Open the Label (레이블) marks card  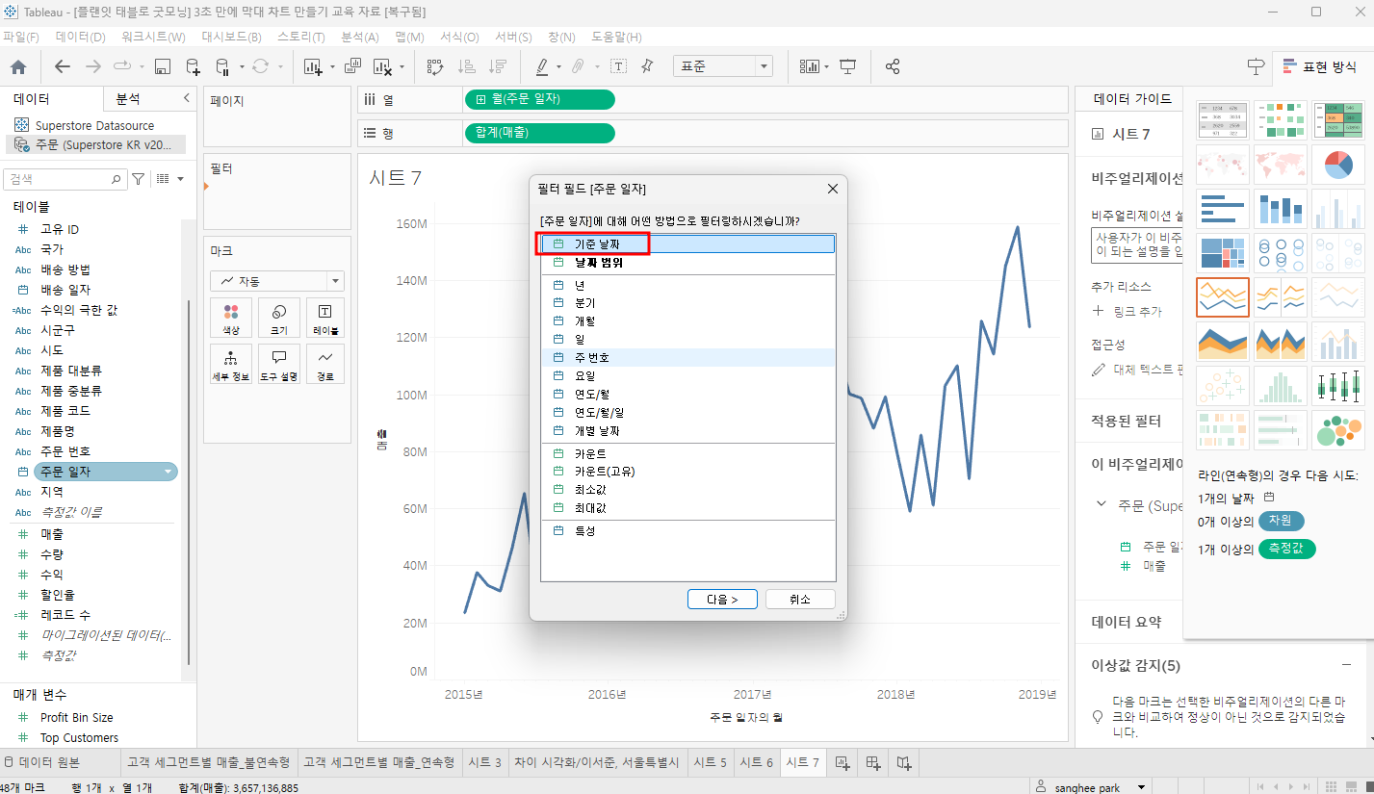[325, 318]
